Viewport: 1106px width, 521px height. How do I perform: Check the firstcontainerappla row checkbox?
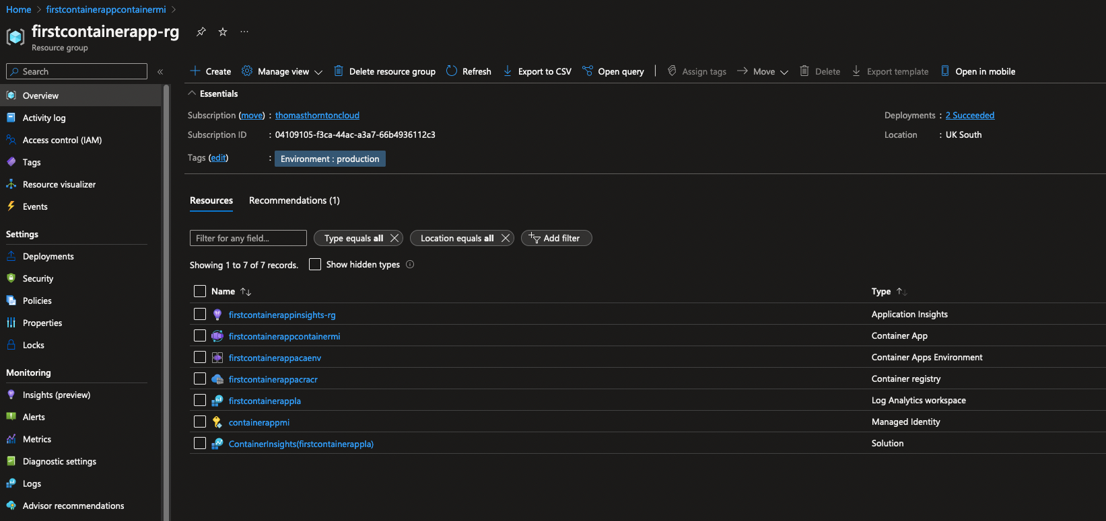[x=200, y=400]
